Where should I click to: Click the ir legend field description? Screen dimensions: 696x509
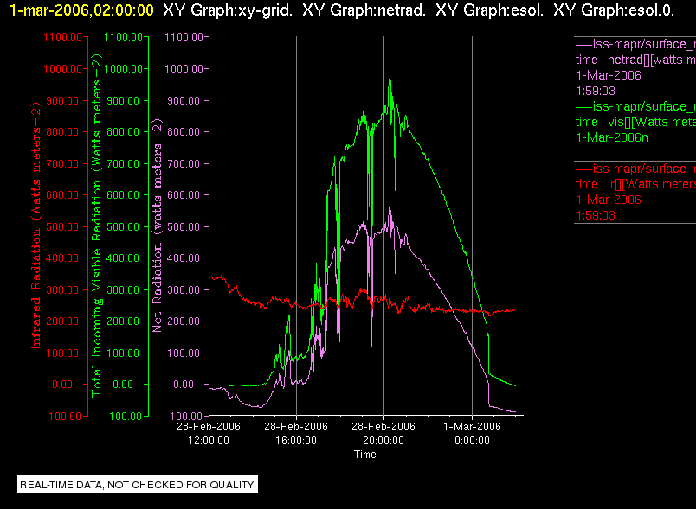point(635,184)
